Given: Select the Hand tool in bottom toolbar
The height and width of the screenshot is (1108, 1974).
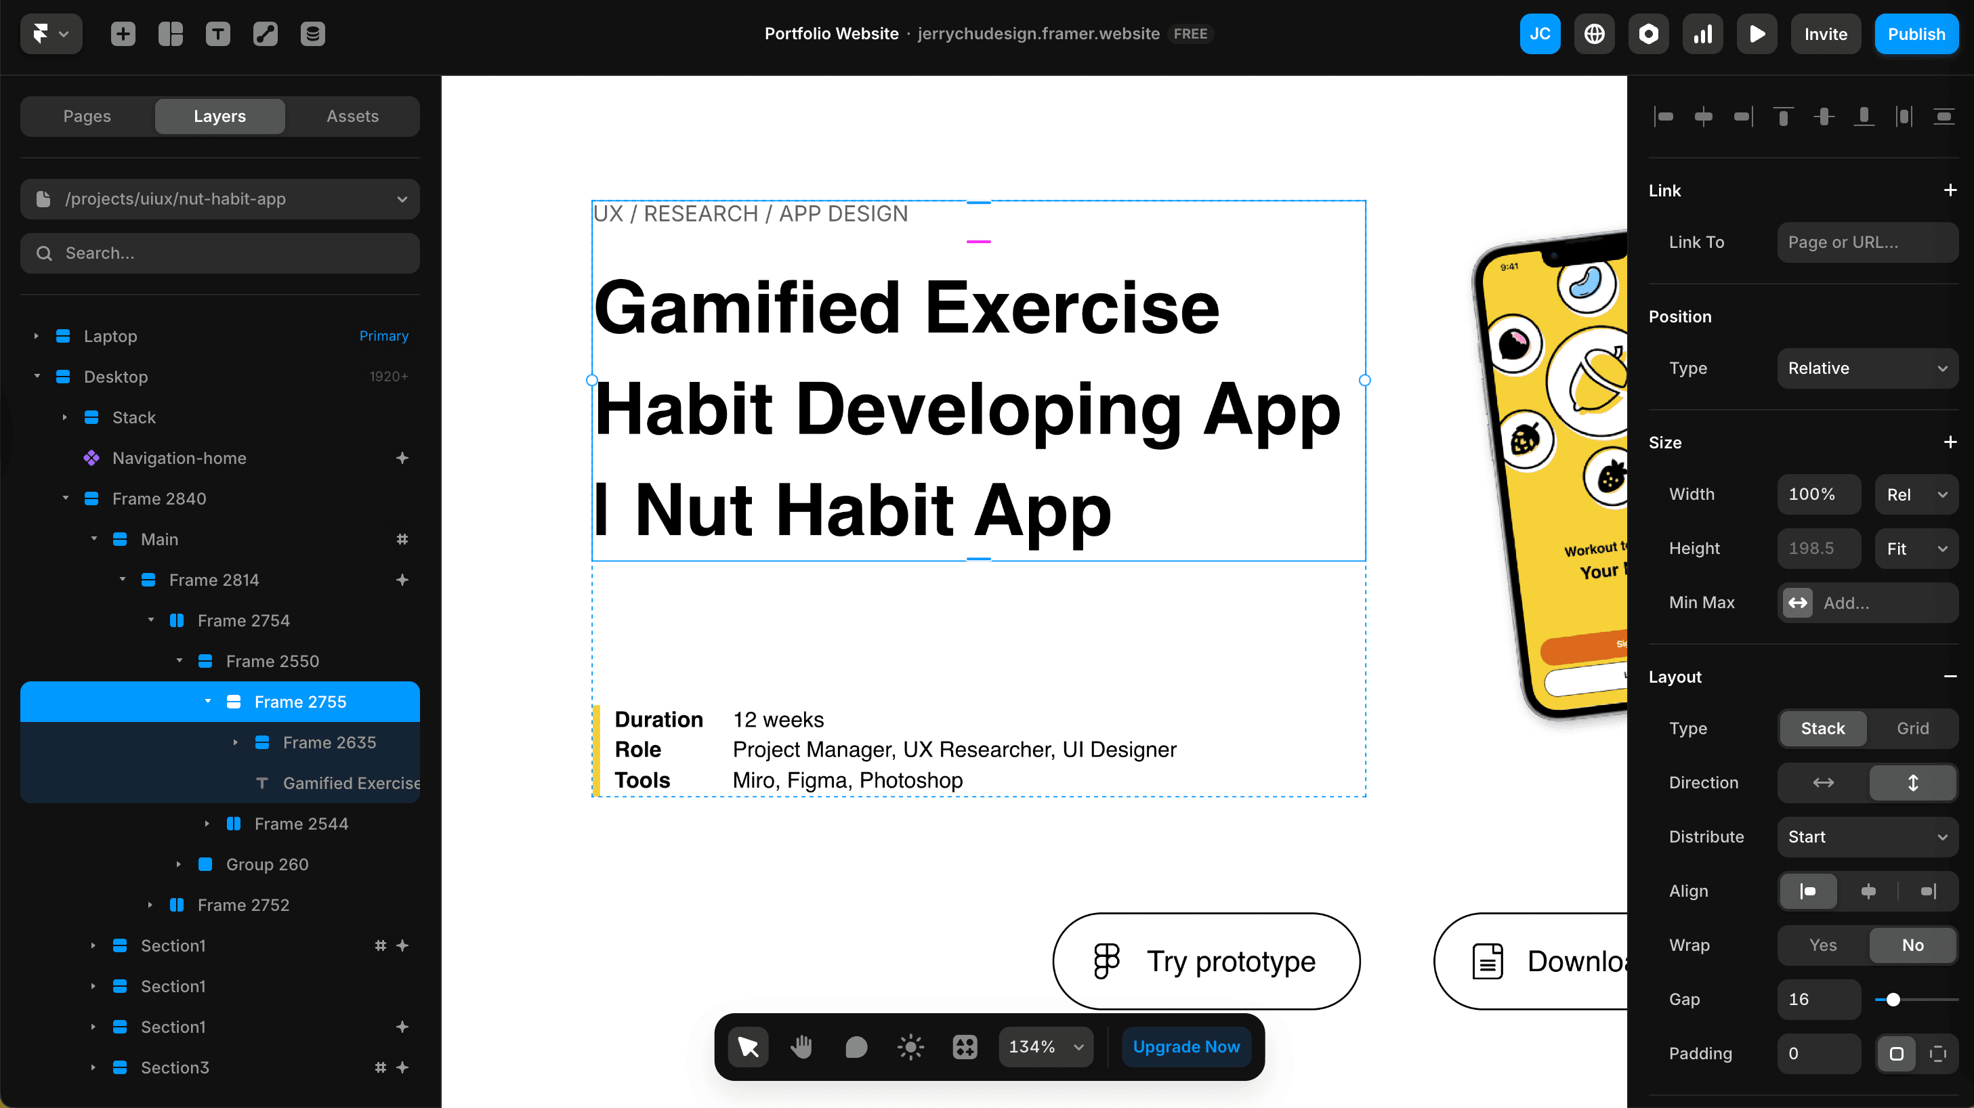Looking at the screenshot, I should pos(801,1046).
